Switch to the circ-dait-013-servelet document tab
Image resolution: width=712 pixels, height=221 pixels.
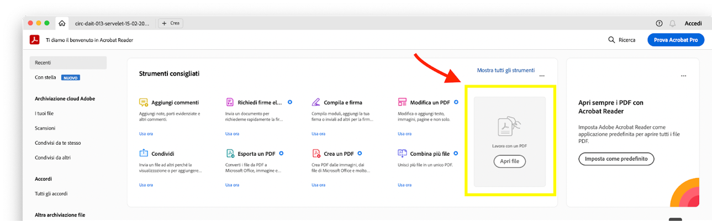coord(112,23)
